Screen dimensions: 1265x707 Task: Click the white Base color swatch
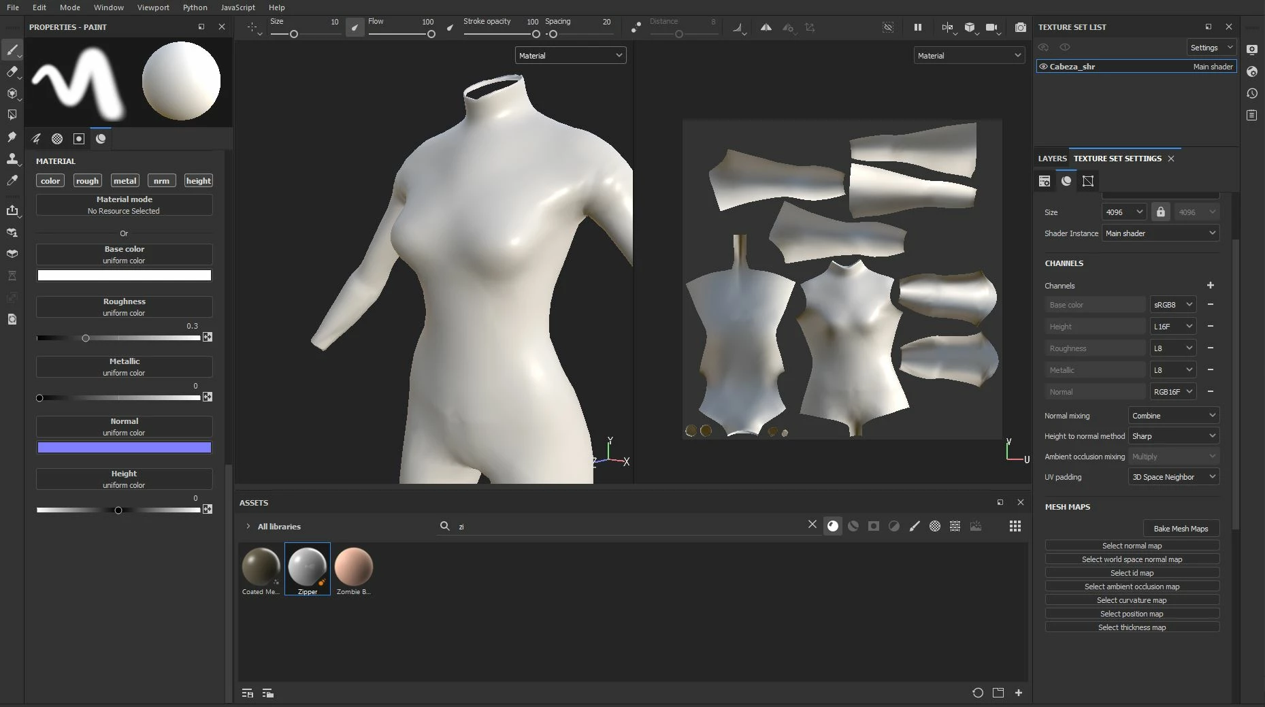(x=124, y=276)
